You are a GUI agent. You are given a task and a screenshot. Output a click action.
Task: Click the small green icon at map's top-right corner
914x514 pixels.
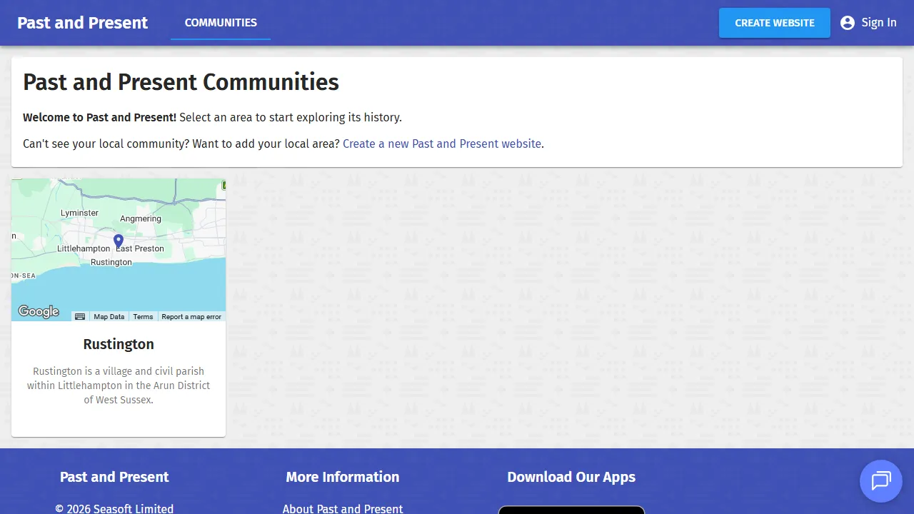[223, 186]
